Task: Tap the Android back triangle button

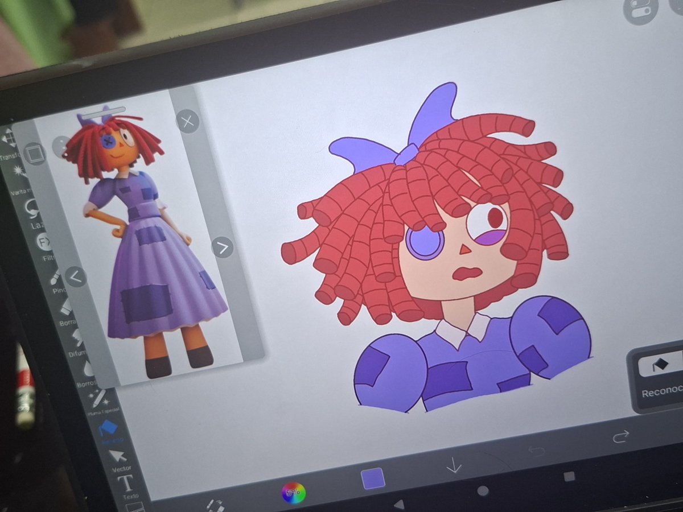Action: pos(399,504)
